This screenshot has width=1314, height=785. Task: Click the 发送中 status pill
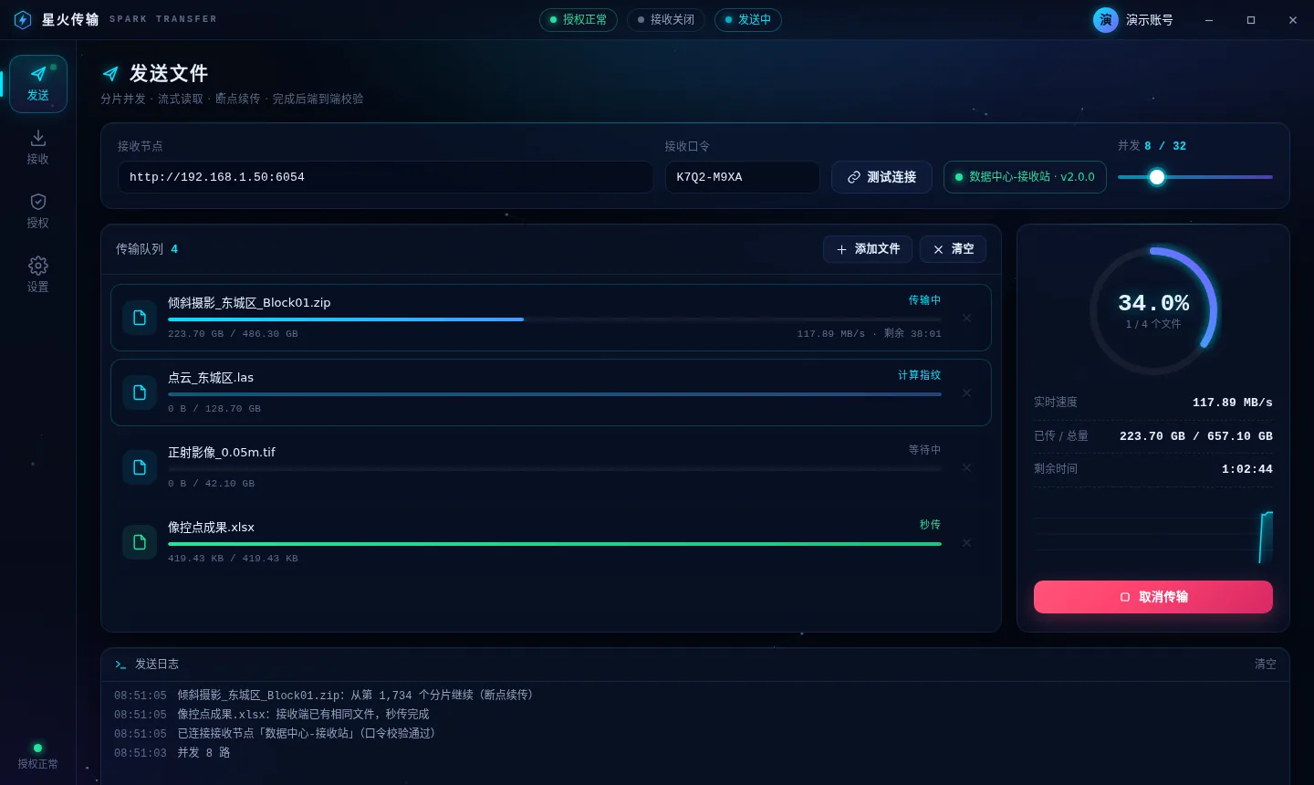748,20
